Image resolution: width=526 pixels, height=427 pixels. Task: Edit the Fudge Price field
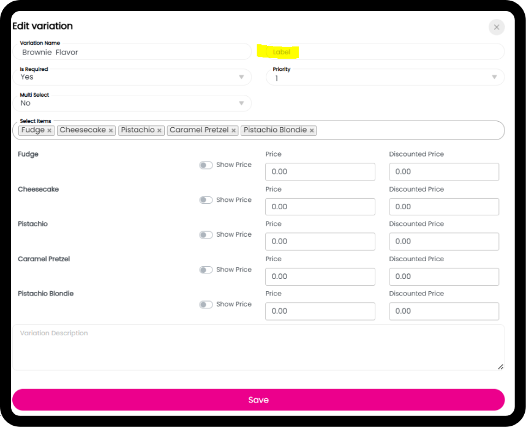click(x=320, y=172)
